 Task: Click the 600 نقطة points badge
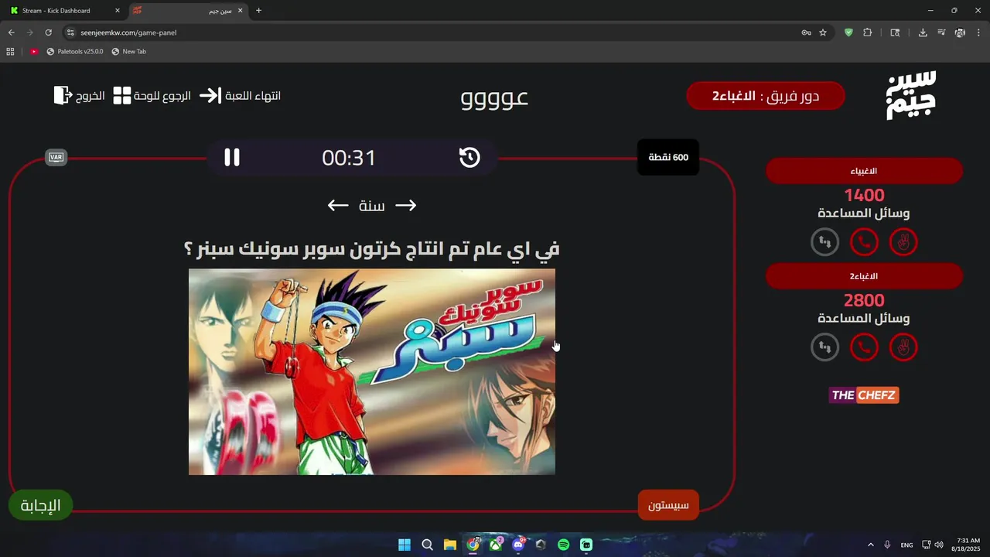point(668,157)
